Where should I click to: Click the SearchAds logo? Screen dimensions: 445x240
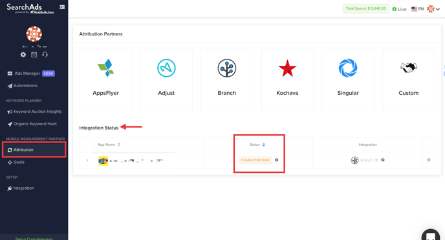click(30, 8)
